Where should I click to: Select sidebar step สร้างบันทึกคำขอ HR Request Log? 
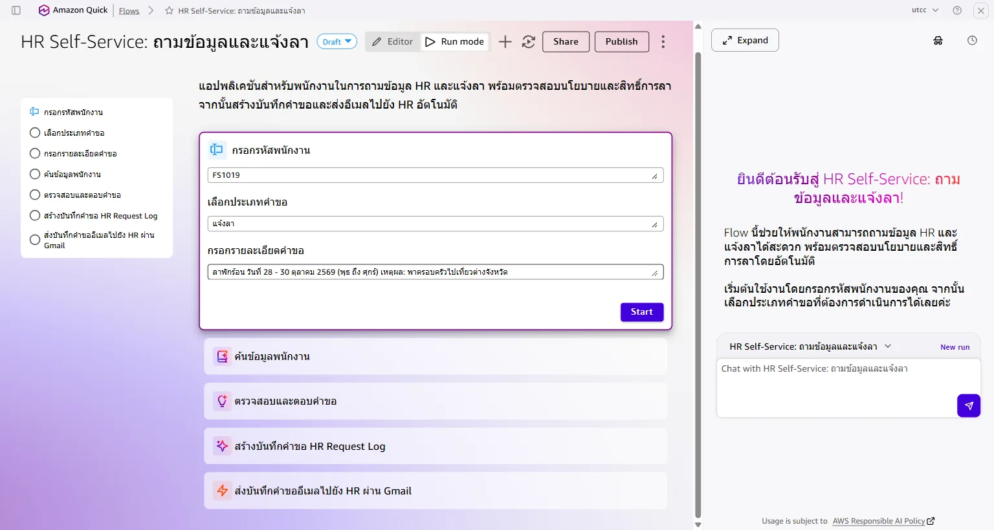point(94,215)
